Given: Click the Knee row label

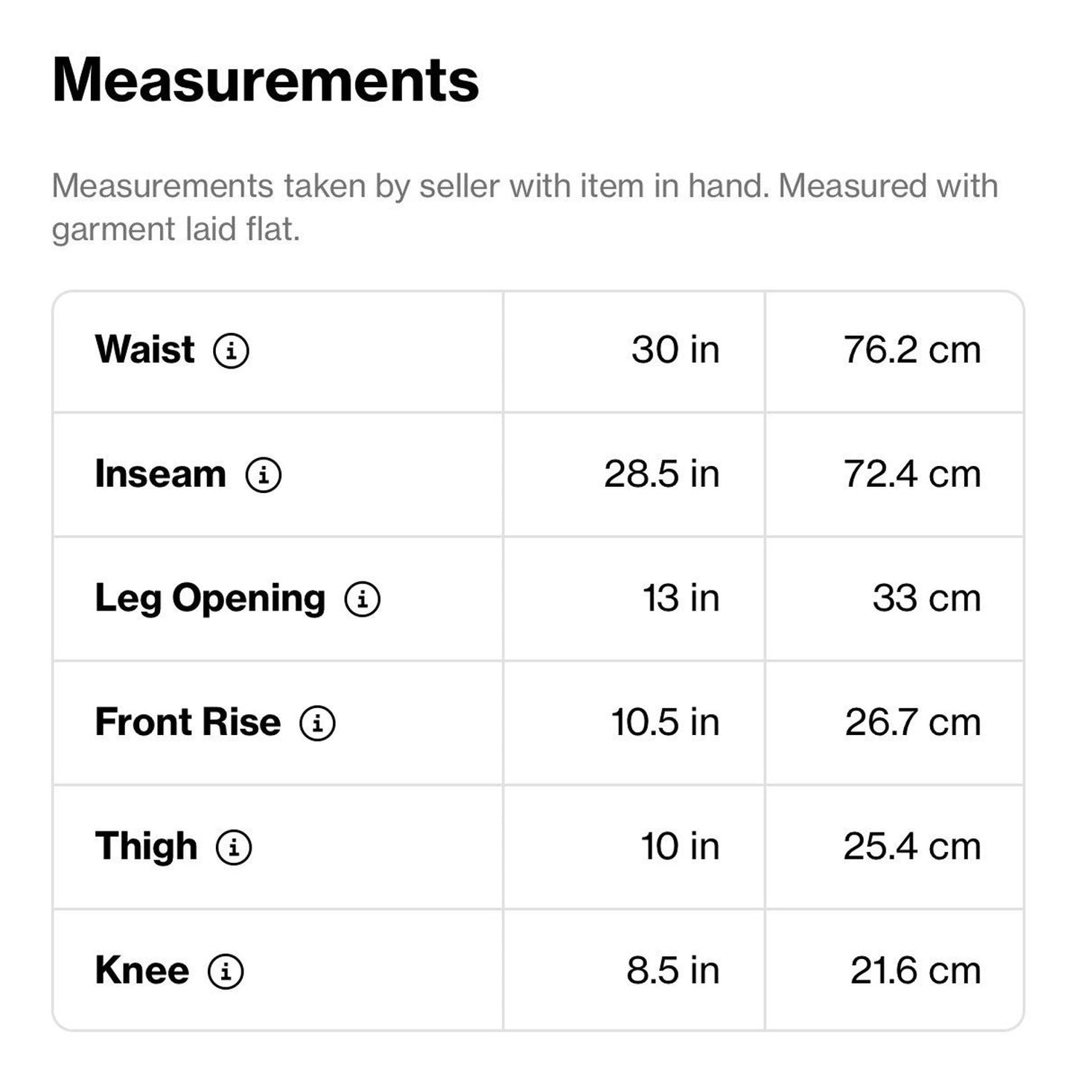Looking at the screenshot, I should tap(141, 970).
